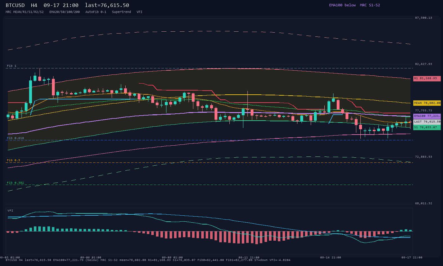Select the "AutoFib 0-1" legend entry
443x266 pixels.
click(x=96, y=12)
